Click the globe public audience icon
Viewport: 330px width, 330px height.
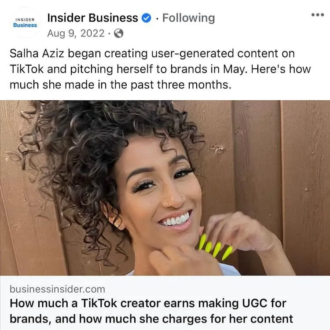pos(118,33)
